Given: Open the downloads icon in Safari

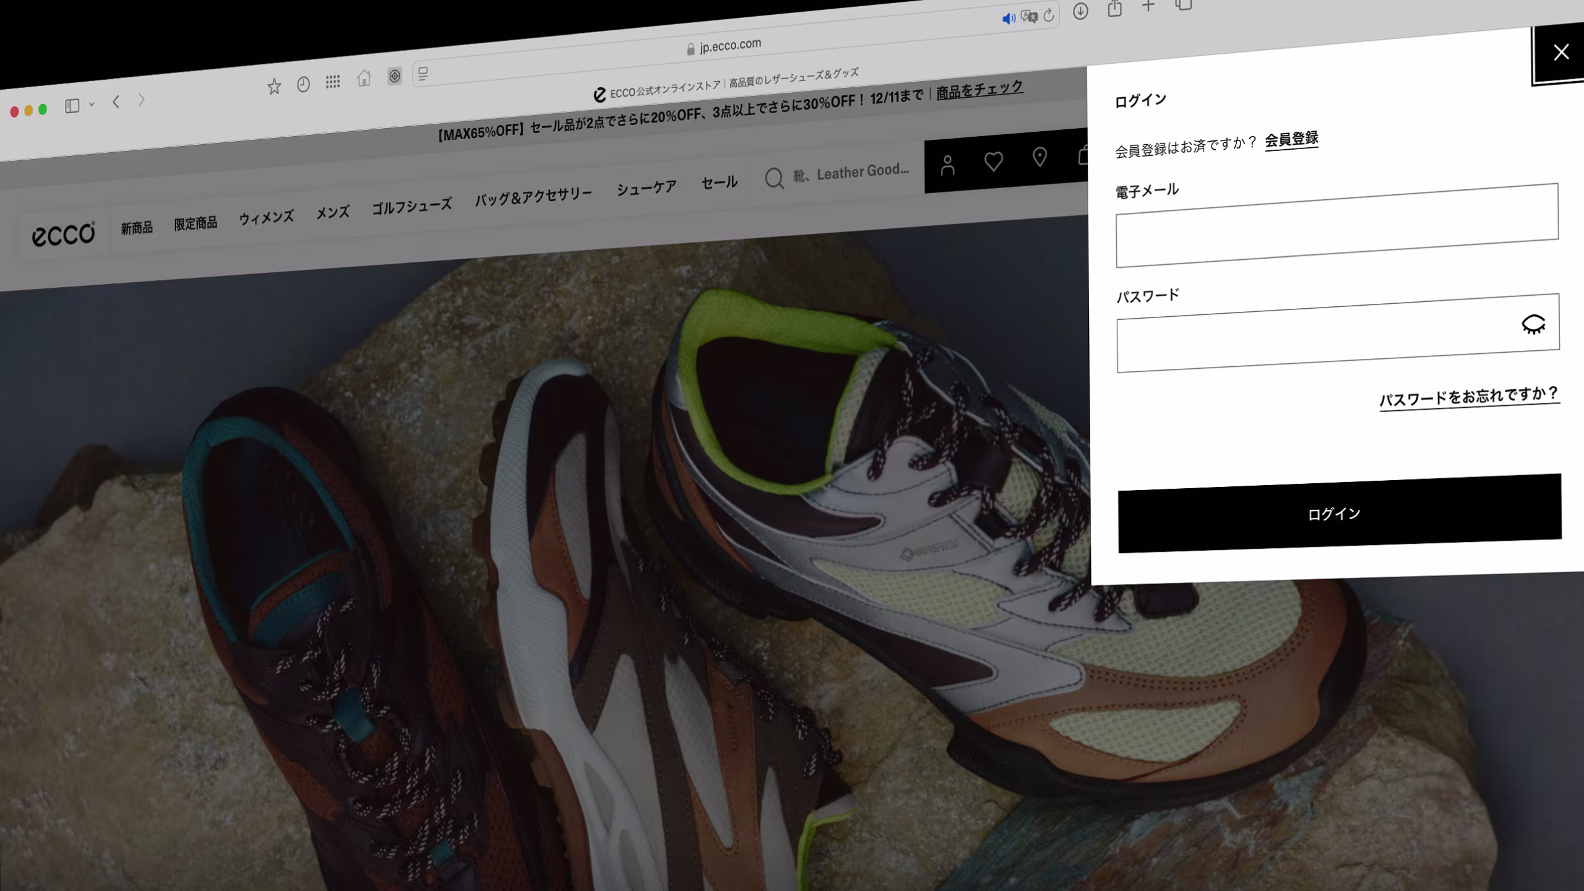Looking at the screenshot, I should pyautogui.click(x=1080, y=11).
